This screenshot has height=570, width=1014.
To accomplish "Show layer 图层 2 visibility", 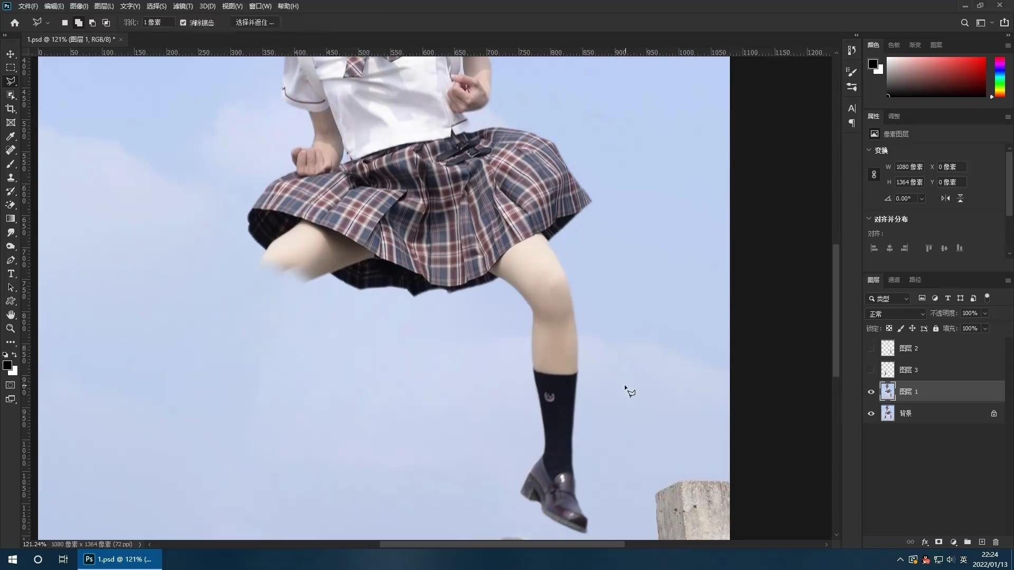I will click(871, 348).
